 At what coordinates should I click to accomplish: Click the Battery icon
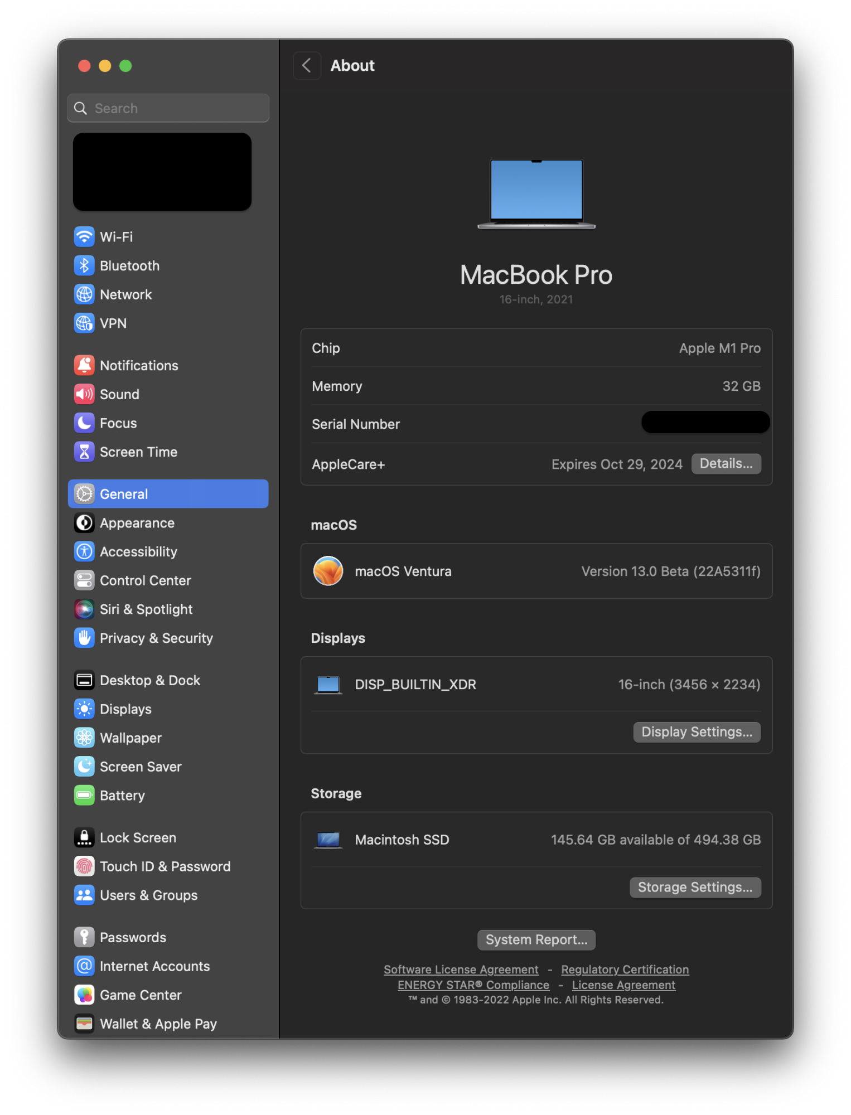pos(84,796)
